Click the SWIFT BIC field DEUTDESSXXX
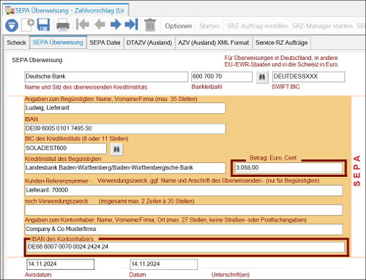 point(308,77)
